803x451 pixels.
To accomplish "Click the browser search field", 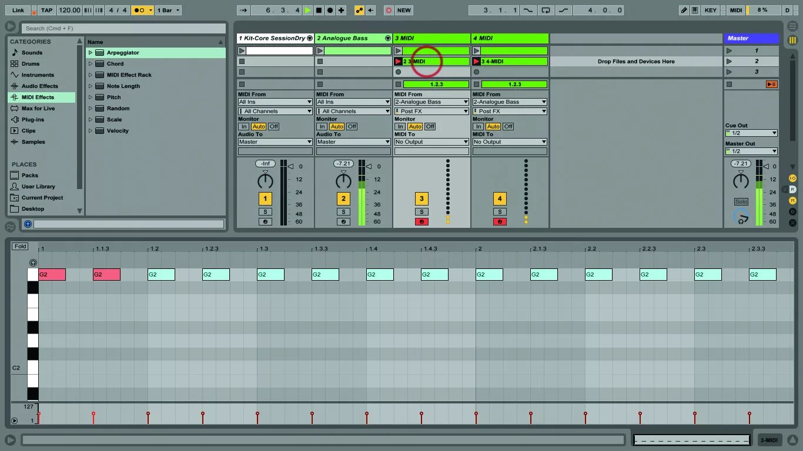I will (123, 28).
